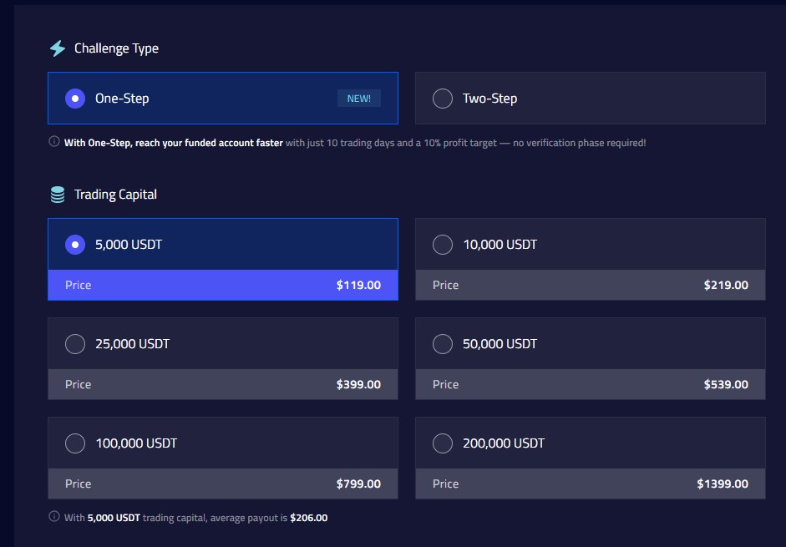Choose the 10,000 USDT capital radio
Image resolution: width=786 pixels, height=547 pixels.
[443, 245]
